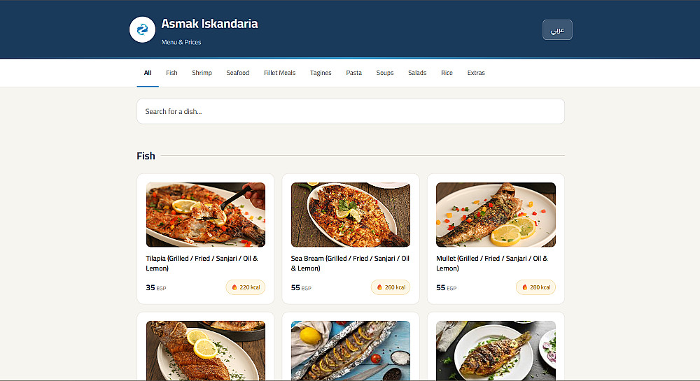The height and width of the screenshot is (381, 700).
Task: Switch to the Seafood tab
Action: click(x=237, y=73)
